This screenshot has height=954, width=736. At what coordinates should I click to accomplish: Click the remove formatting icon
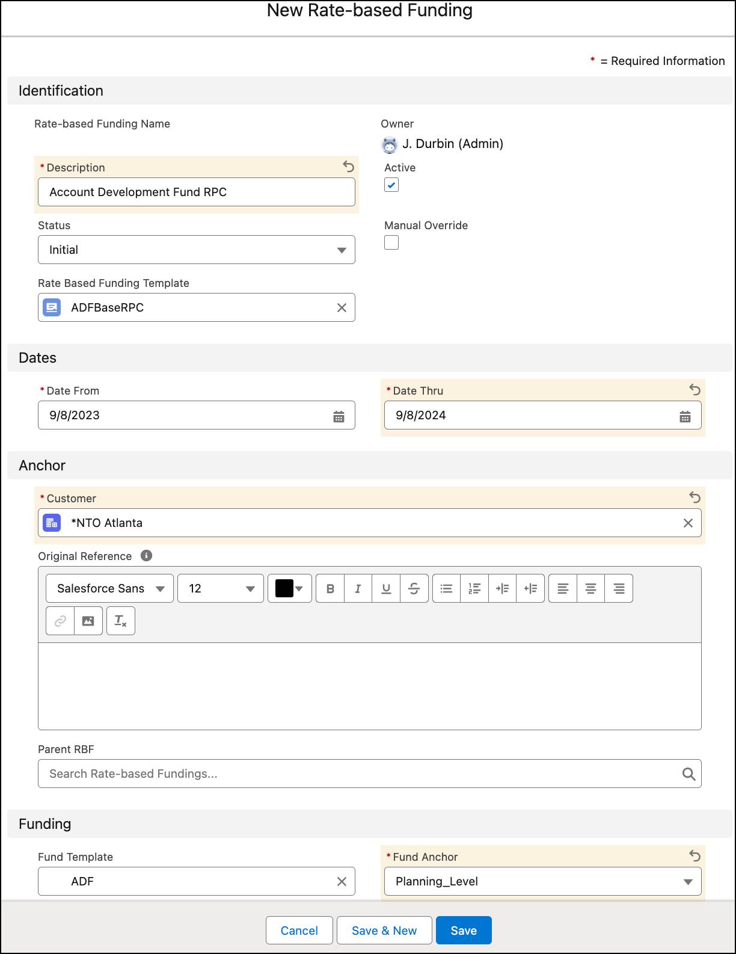(x=121, y=621)
